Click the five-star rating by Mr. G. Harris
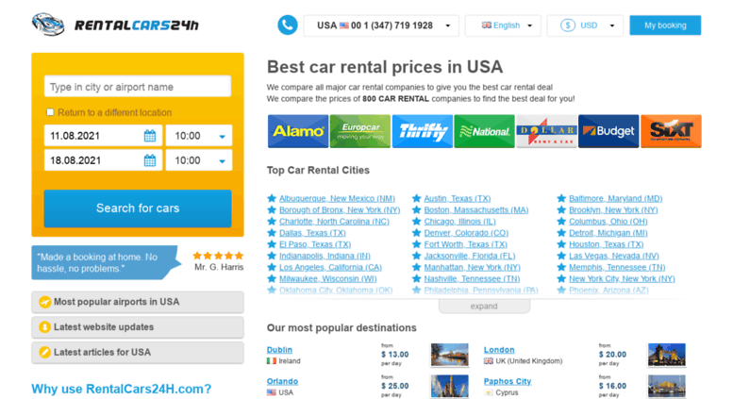The height and width of the screenshot is (399, 733). (218, 256)
